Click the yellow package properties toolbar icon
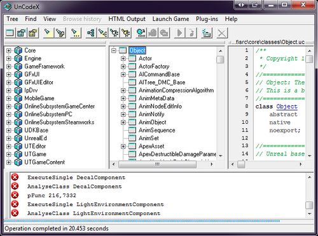 point(33,33)
